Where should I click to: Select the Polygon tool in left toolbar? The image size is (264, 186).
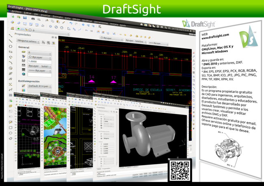(11, 46)
